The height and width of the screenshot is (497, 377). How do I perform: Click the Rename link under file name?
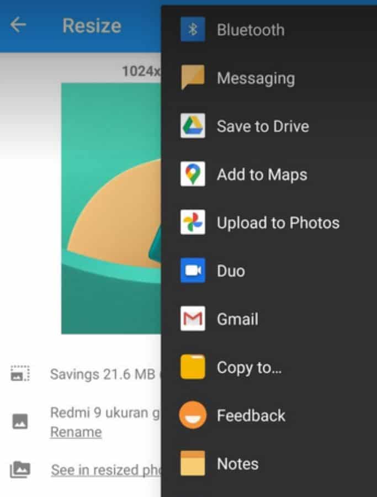click(x=76, y=432)
